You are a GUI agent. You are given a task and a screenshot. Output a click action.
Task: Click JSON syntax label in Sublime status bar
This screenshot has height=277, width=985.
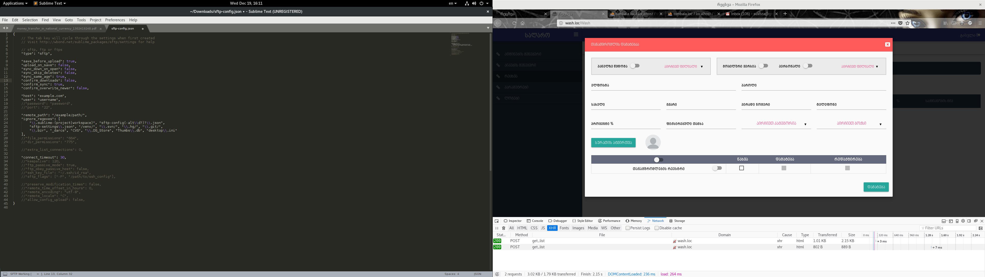pyautogui.click(x=478, y=274)
